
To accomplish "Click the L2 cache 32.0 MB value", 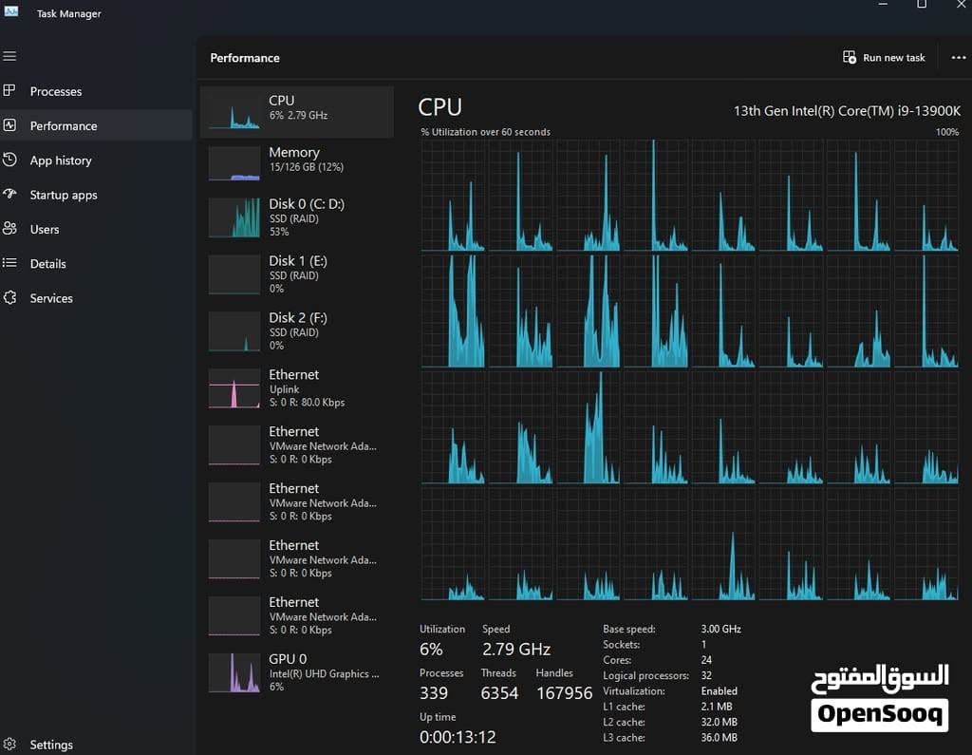I will click(720, 722).
